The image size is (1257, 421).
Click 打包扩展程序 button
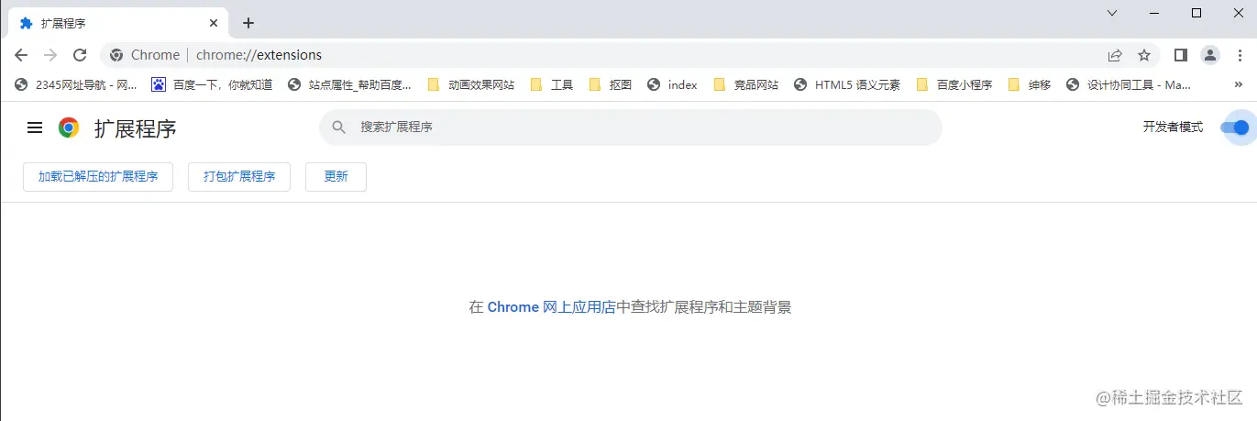[239, 177]
